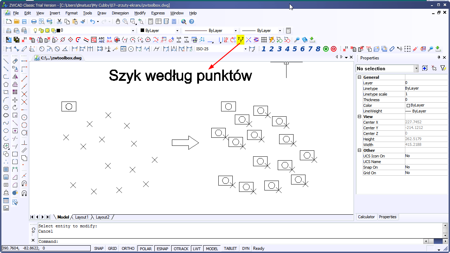Screen dimensions: 450x253
Task: Toggle DYN dynamic input
Action: (246, 248)
